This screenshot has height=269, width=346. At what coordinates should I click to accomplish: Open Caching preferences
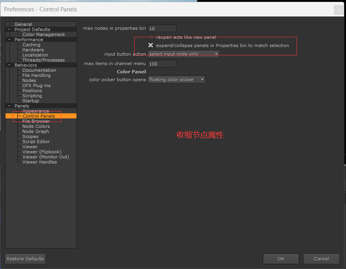click(31, 45)
